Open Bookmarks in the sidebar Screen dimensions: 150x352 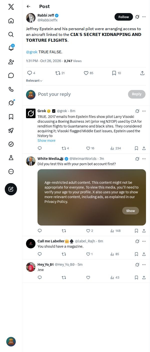click(11, 117)
